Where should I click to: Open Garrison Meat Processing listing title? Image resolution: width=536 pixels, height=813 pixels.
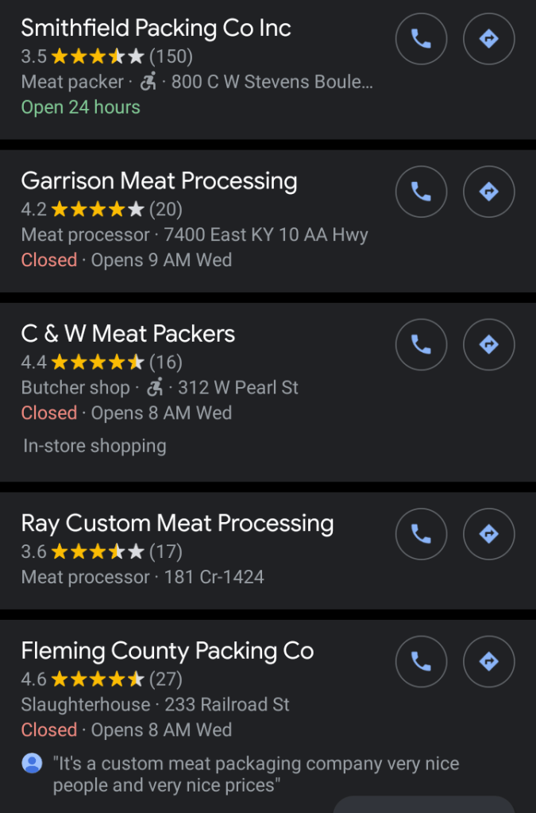(159, 181)
